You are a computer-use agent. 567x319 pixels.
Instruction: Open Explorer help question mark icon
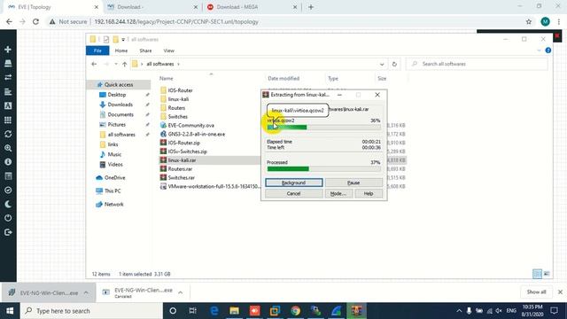548,51
